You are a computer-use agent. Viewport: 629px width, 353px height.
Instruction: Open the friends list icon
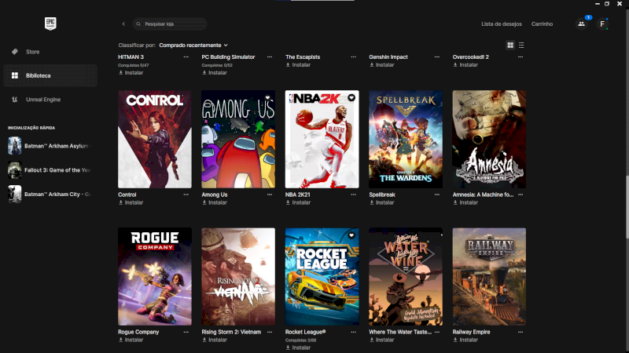tap(581, 24)
